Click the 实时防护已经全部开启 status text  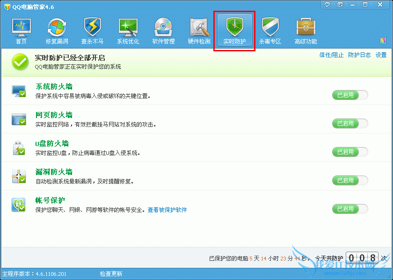pos(70,58)
